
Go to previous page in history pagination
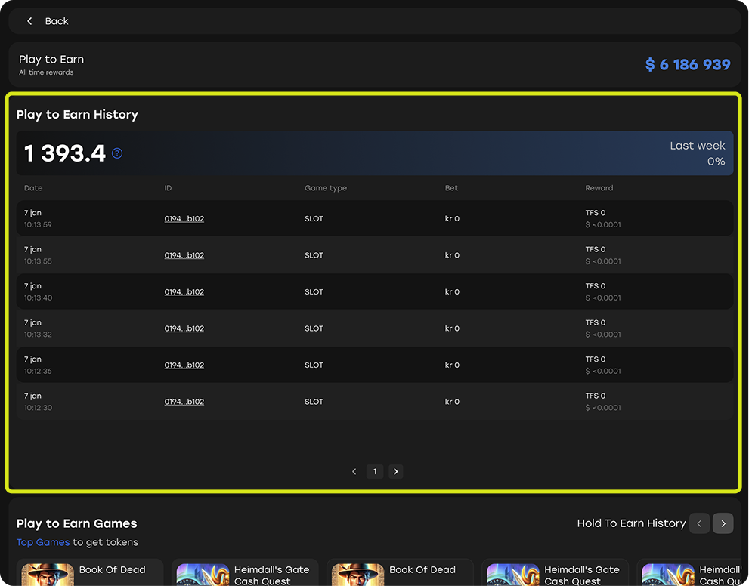tap(354, 472)
